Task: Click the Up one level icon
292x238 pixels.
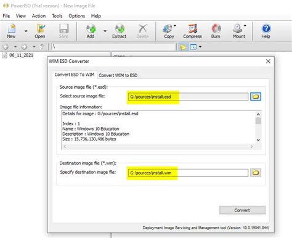Action: [x=42, y=47]
